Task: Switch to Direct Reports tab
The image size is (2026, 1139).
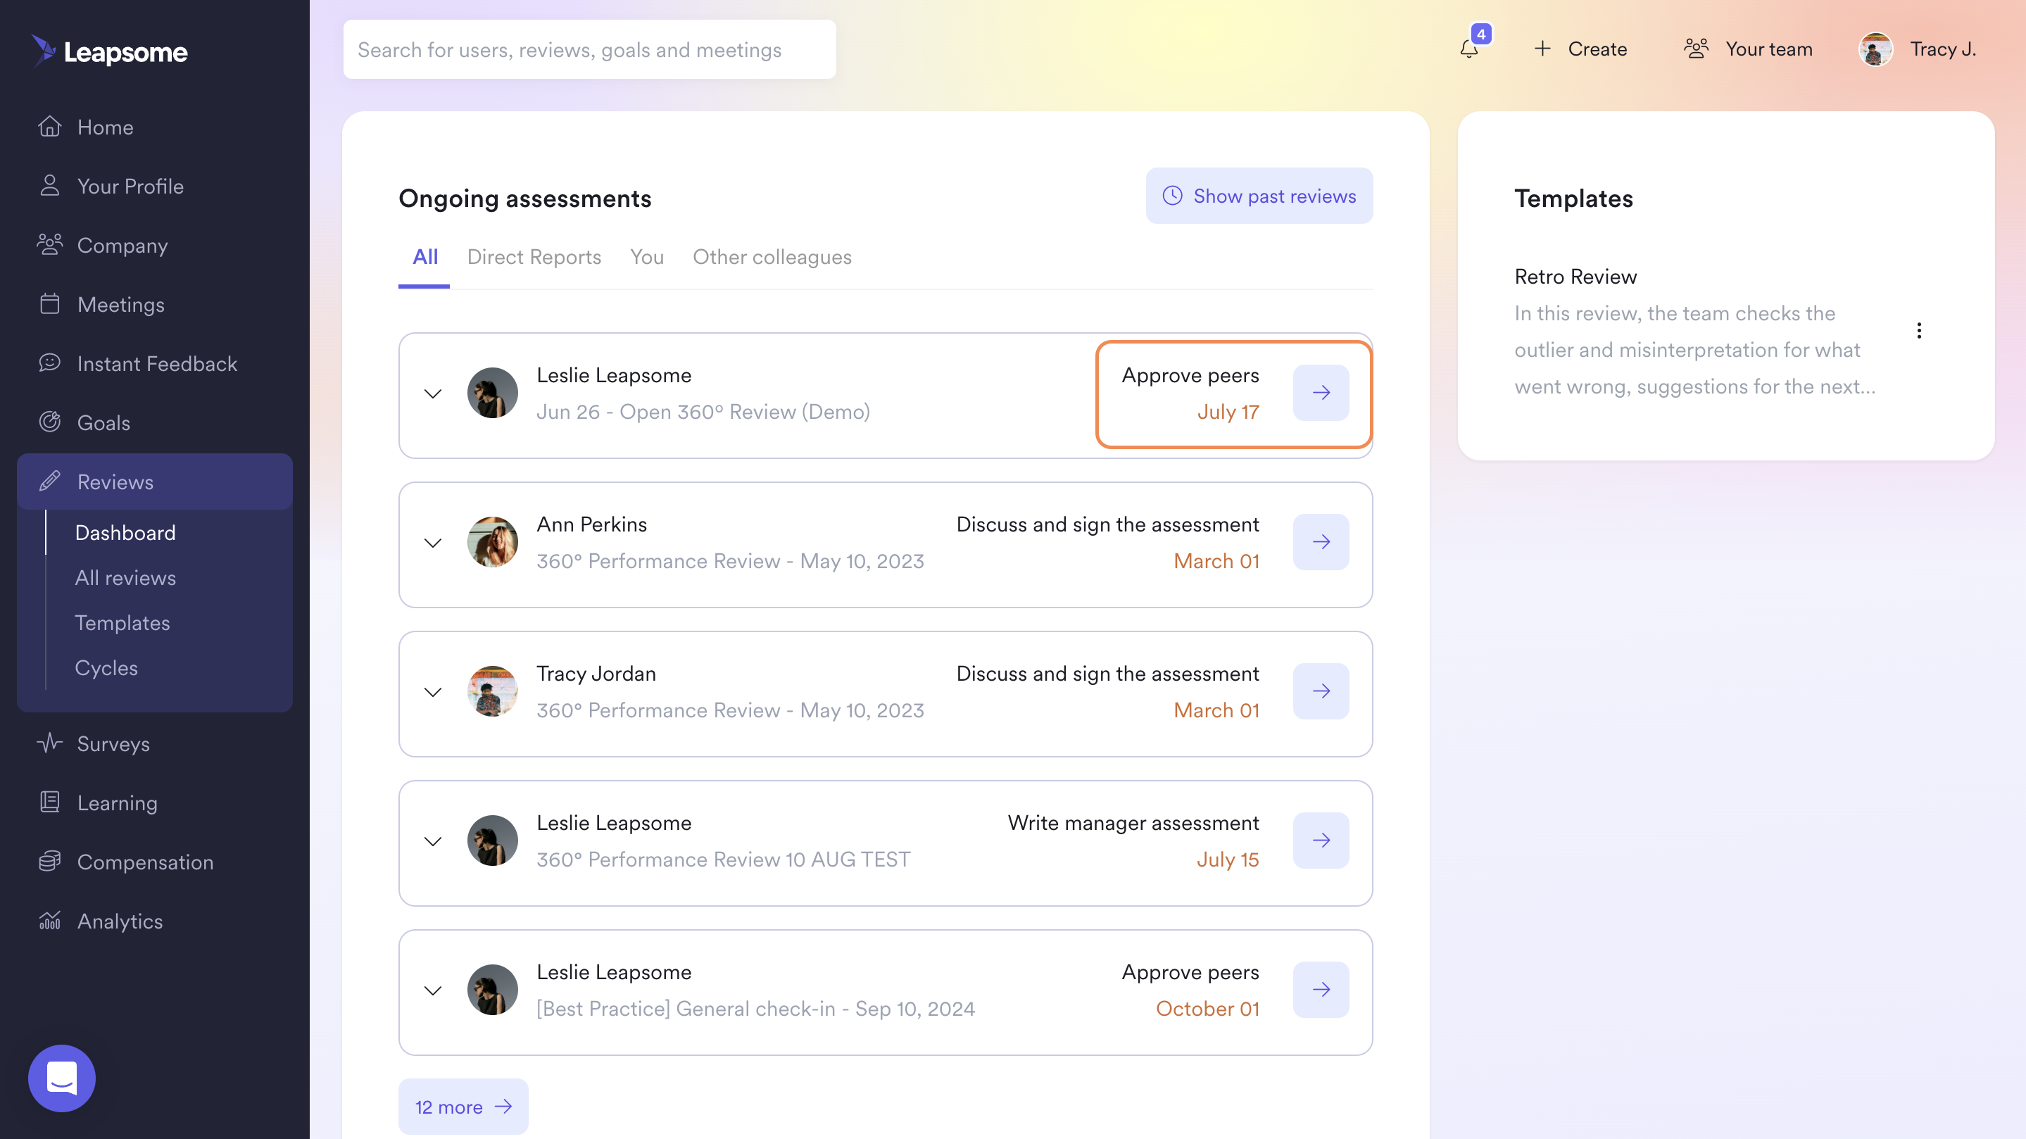Action: 534,257
